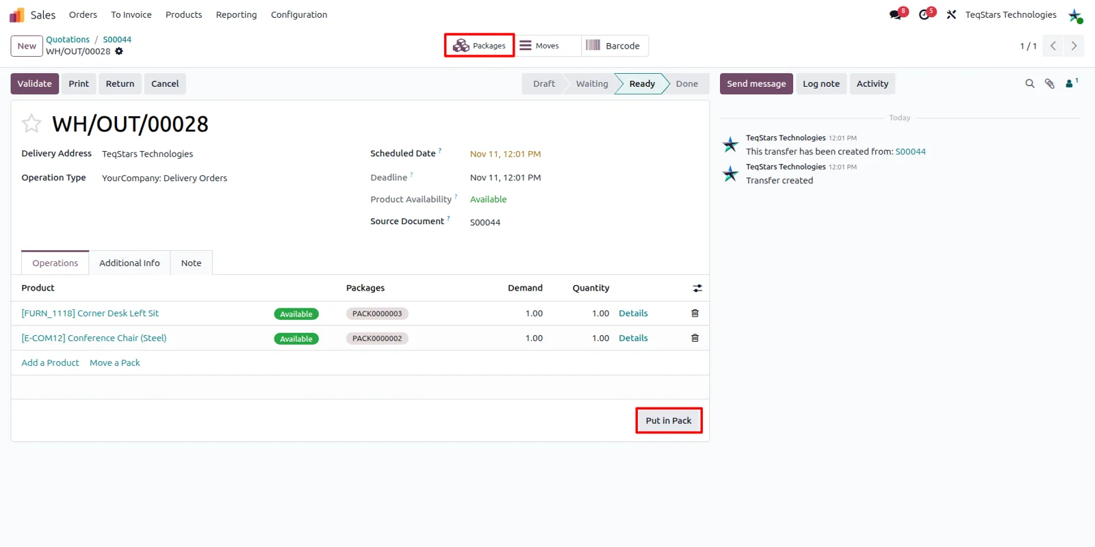Click the tools wrench icon in navbar
The height and width of the screenshot is (547, 1095).
(x=951, y=15)
